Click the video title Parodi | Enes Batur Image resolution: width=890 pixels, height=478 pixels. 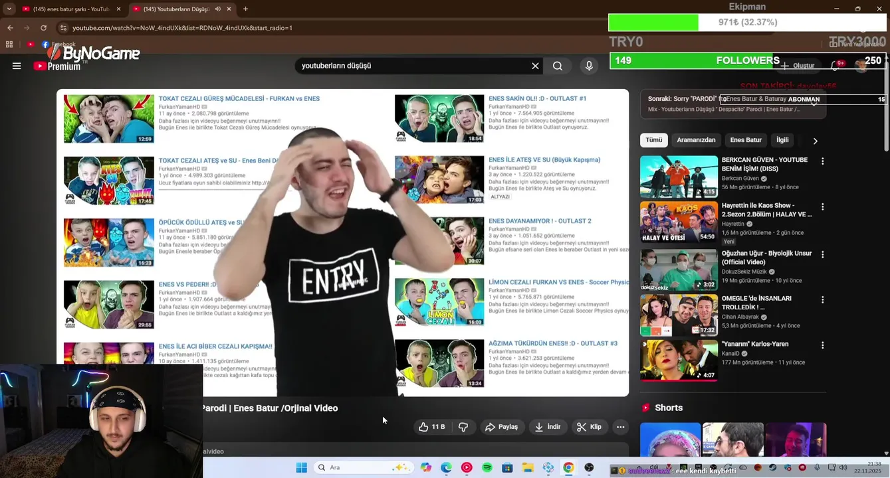pos(271,408)
